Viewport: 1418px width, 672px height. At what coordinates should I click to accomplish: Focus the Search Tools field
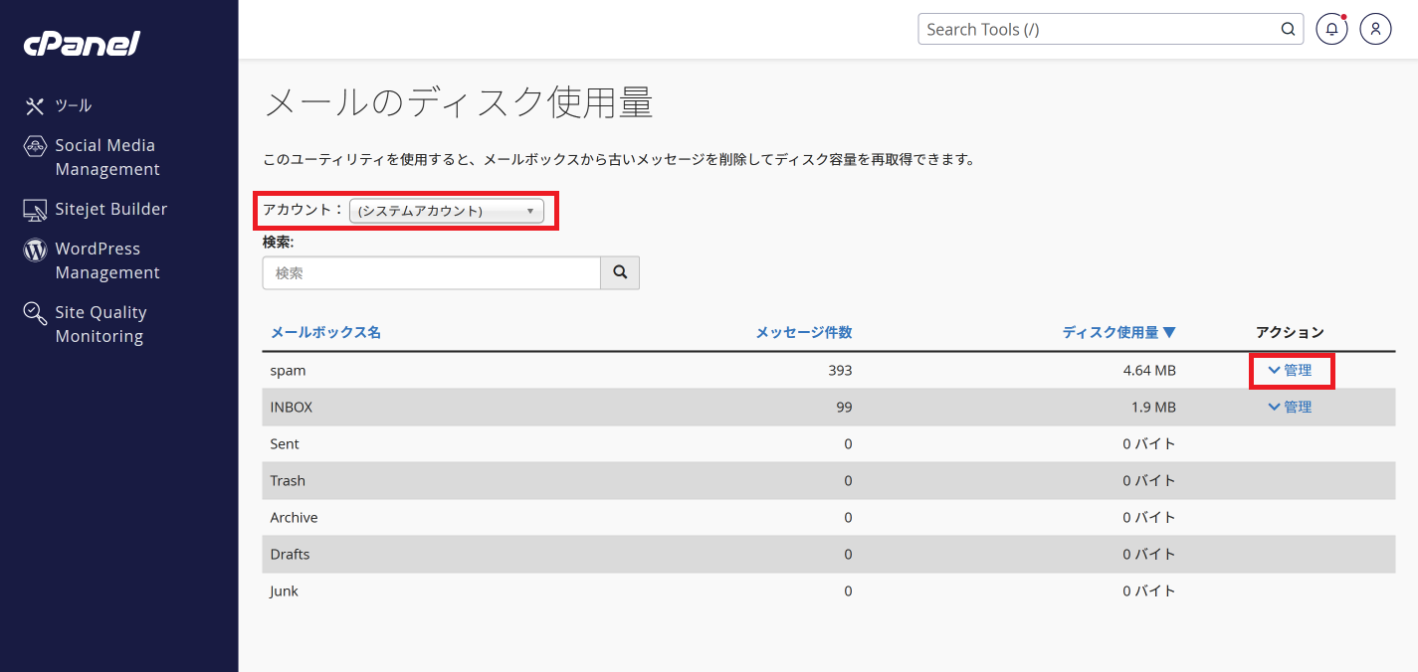(x=1111, y=29)
